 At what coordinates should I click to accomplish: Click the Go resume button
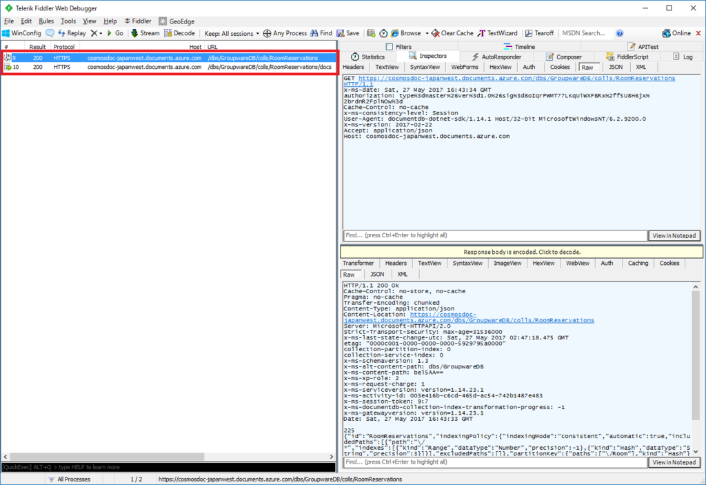tap(115, 33)
